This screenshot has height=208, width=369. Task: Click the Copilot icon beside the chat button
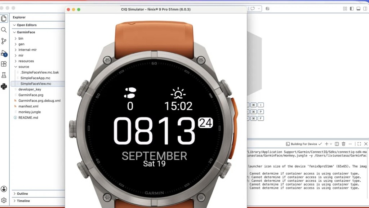click(268, 8)
